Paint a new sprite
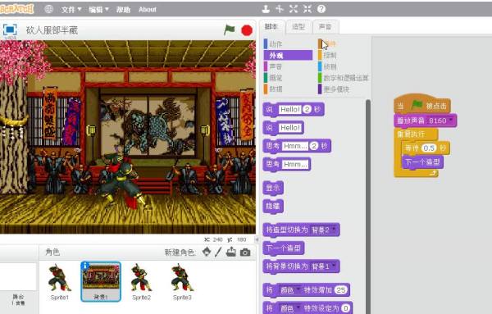The image size is (492, 314). point(218,252)
